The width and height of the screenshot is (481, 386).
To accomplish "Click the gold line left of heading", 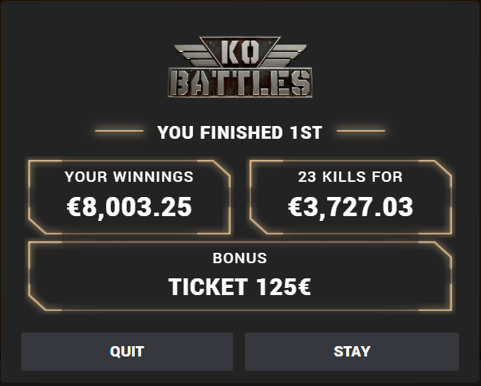I will 119,131.
